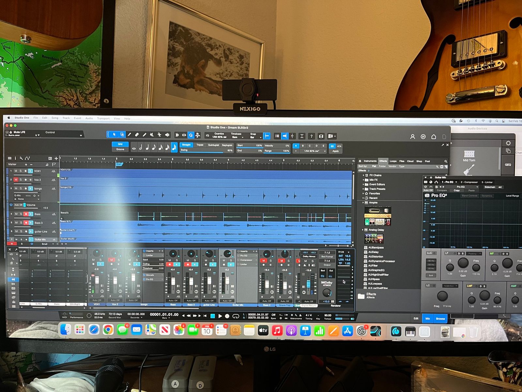Click the Record button in transport
The image size is (522, 392).
tap(227, 316)
